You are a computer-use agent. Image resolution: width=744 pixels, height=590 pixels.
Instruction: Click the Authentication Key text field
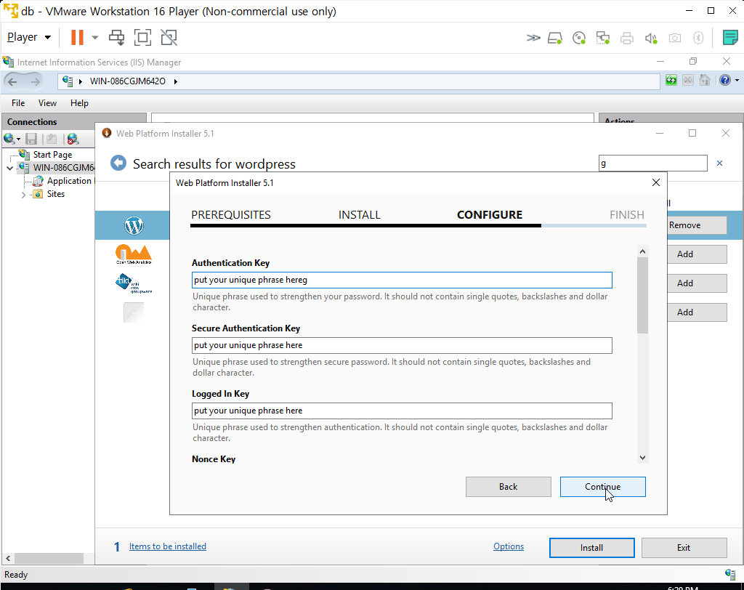[x=402, y=280]
